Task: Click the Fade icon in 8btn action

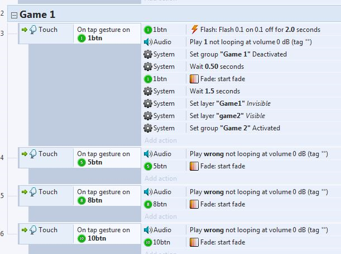Action: click(194, 204)
